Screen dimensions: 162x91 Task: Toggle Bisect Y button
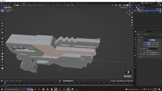(x=153, y=44)
